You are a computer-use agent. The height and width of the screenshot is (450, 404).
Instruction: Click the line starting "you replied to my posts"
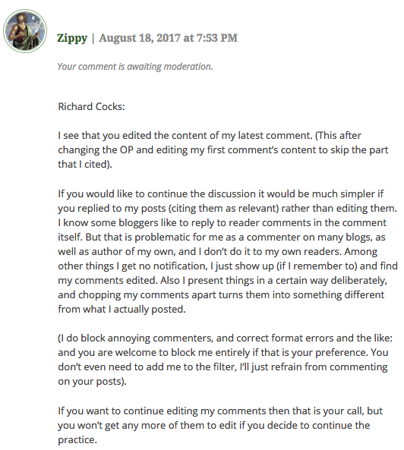tap(227, 209)
